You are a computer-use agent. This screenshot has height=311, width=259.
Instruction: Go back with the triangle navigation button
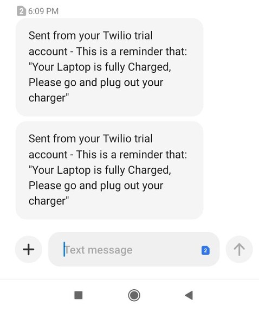coord(189,295)
